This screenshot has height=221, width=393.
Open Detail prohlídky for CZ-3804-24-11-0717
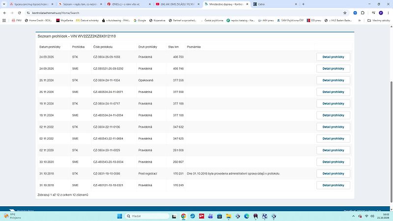[x=333, y=104]
